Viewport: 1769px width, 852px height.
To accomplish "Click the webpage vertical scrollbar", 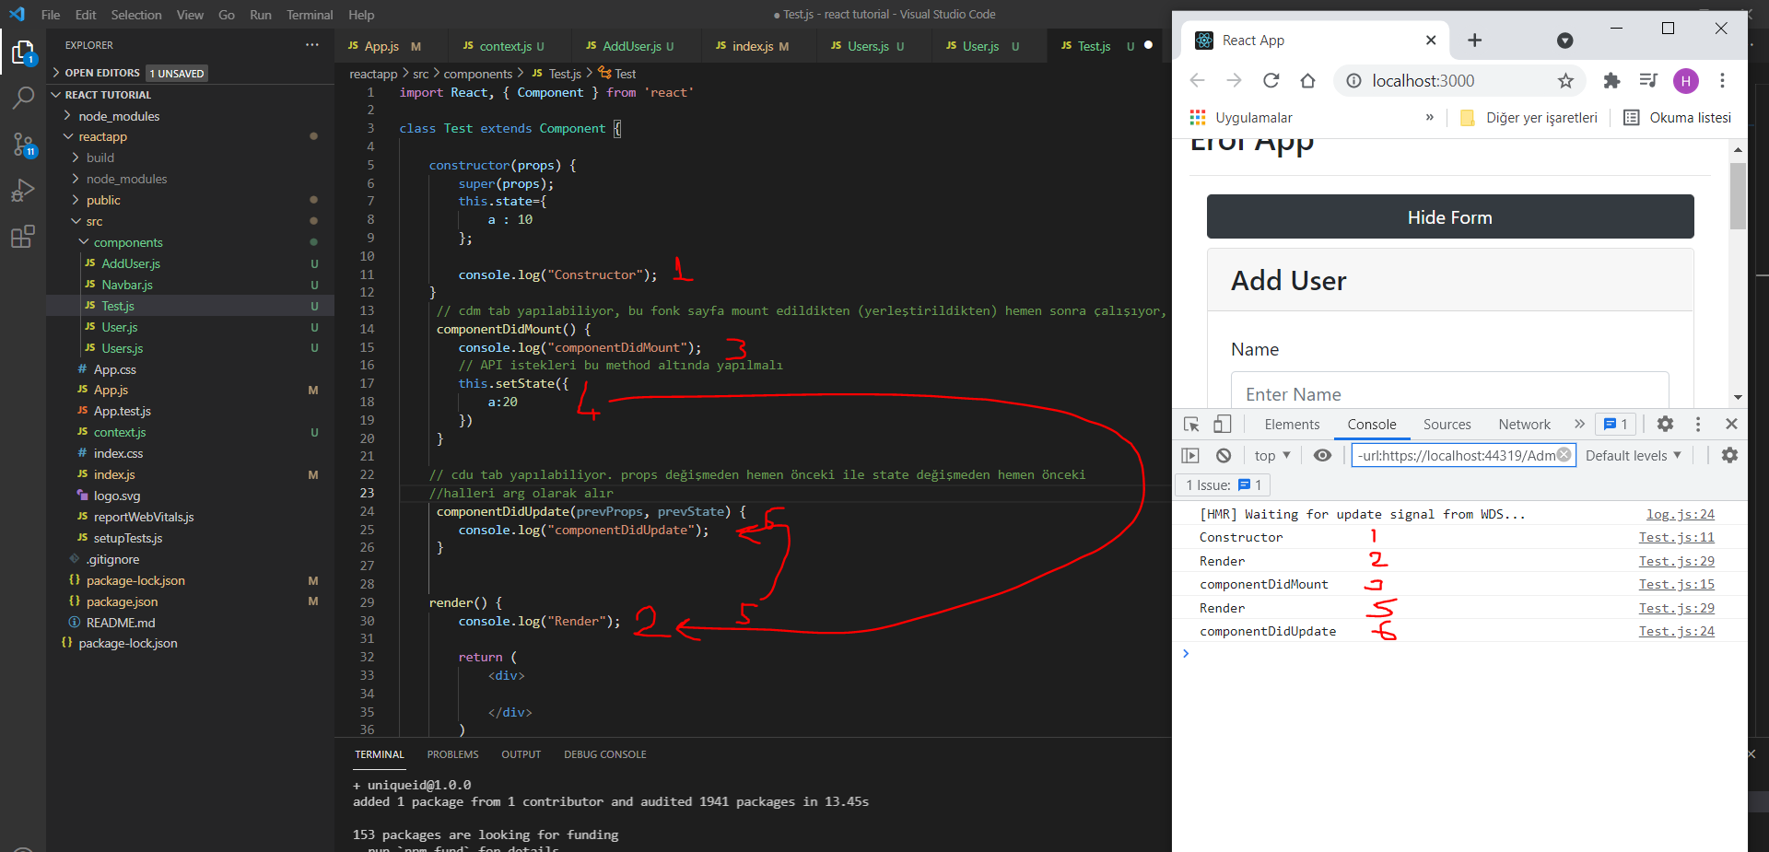I will (x=1738, y=195).
